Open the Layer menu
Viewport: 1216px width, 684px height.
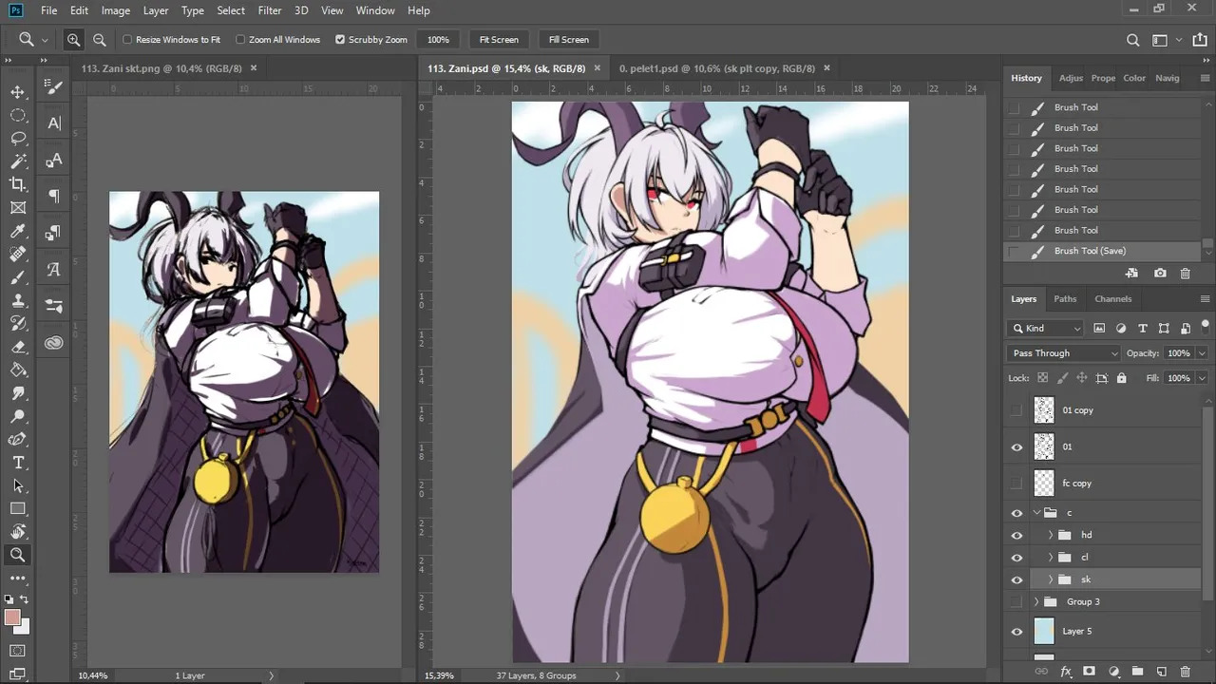tap(156, 10)
